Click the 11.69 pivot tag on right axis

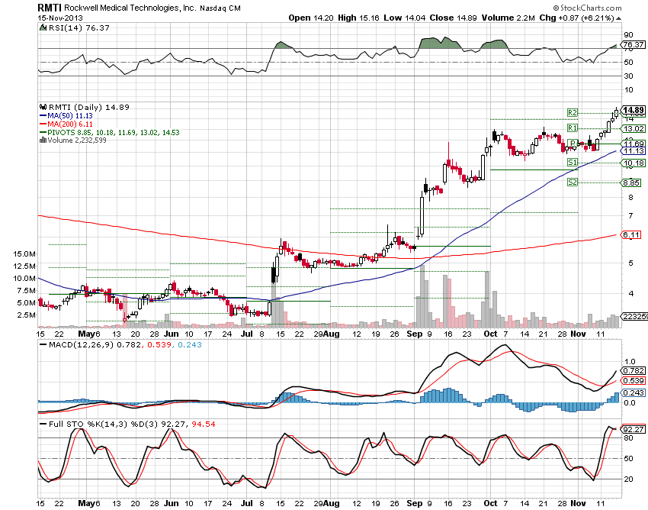(x=634, y=144)
